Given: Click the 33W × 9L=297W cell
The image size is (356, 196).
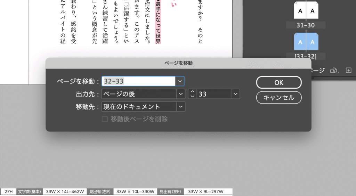Looking at the screenshot, I should tap(208, 192).
